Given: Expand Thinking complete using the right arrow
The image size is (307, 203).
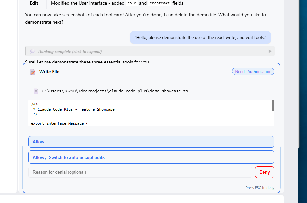Looking at the screenshot, I should tap(270, 51).
